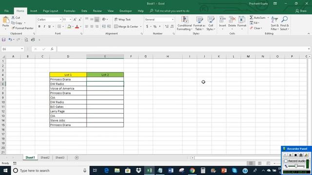Click Decrease Decimal icon
312x175 pixels.
(172, 26)
